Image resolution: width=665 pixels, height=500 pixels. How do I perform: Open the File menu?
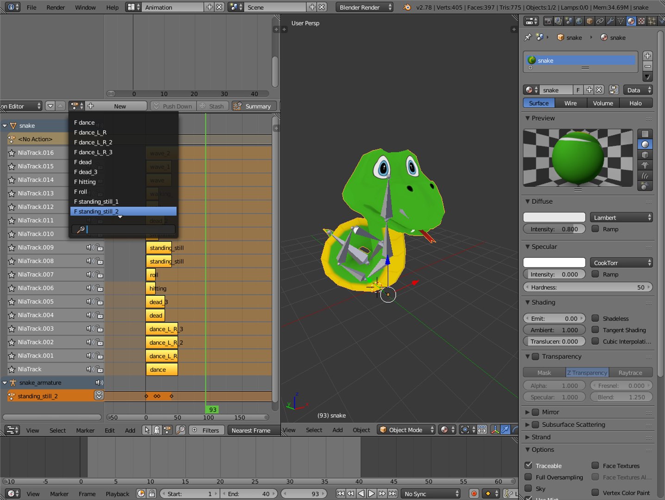31,7
